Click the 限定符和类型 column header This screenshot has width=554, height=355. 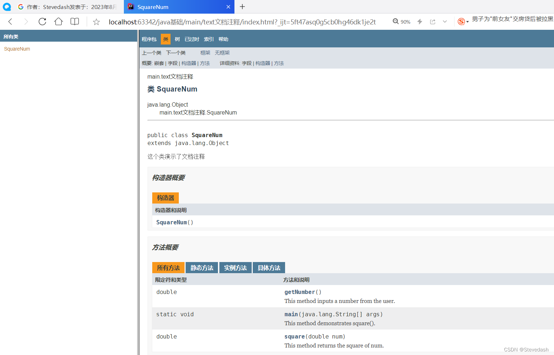(x=171, y=280)
